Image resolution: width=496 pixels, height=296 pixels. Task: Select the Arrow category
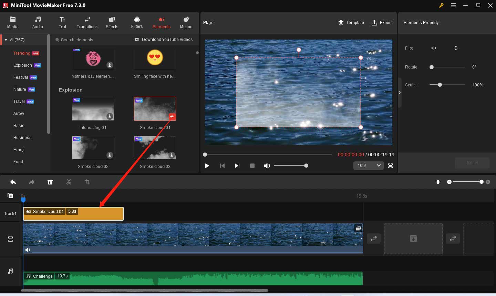19,114
